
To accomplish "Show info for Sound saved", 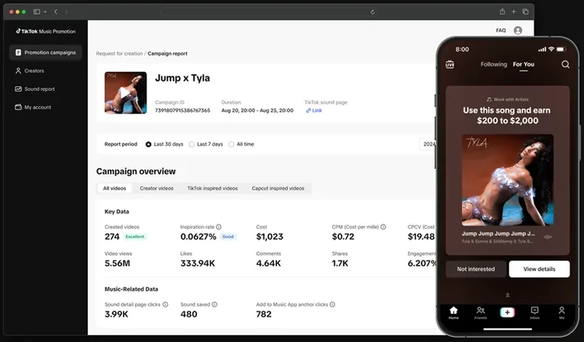I will click(x=215, y=305).
